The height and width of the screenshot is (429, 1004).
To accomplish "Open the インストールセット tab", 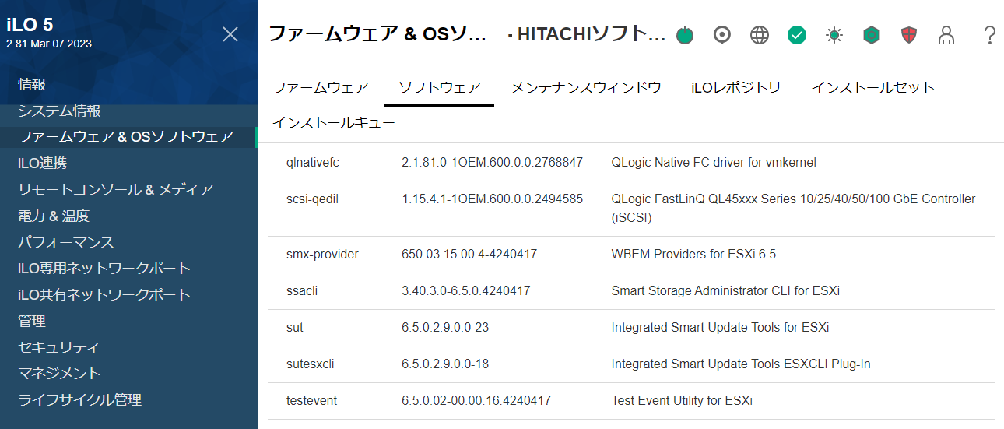I will [x=872, y=88].
